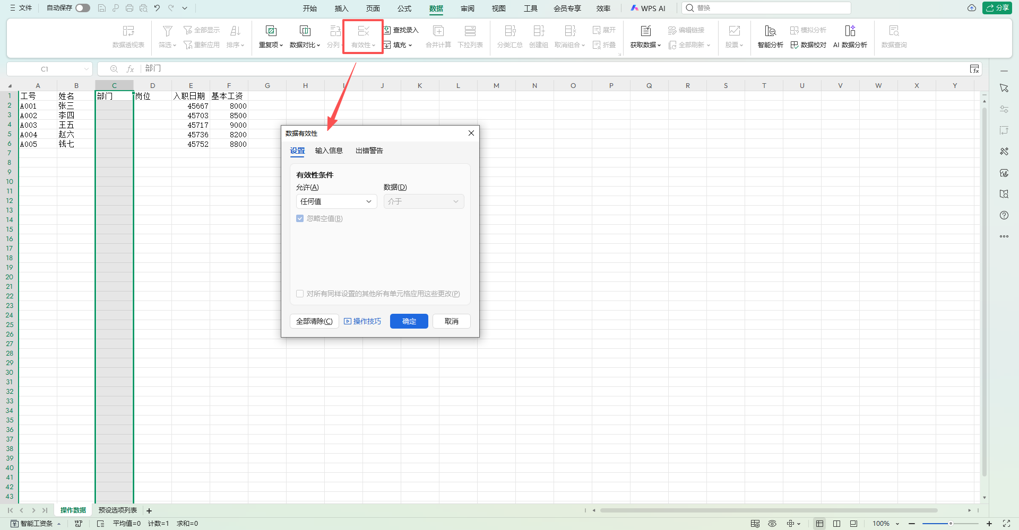Screen dimensions: 1019x530
Task: Click the 重复项 duplicates icon
Action: click(x=271, y=31)
